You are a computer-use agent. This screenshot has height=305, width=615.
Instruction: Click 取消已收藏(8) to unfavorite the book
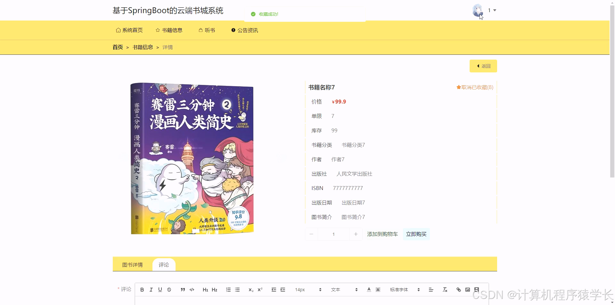point(474,87)
